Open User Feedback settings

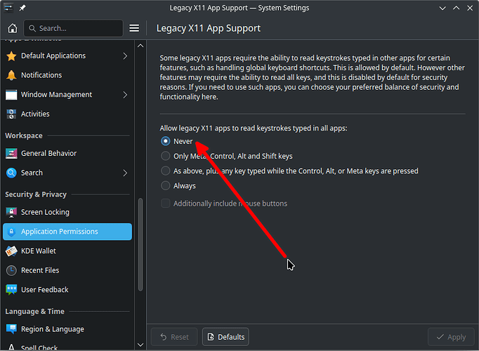67,290
